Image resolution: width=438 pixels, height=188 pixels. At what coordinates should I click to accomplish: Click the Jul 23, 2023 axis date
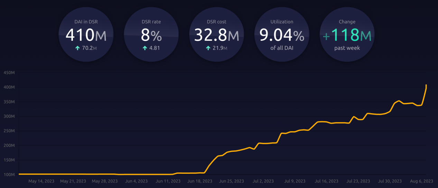coord(357,181)
